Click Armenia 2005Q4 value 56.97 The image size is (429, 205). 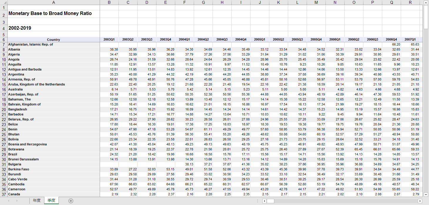pos(316,79)
